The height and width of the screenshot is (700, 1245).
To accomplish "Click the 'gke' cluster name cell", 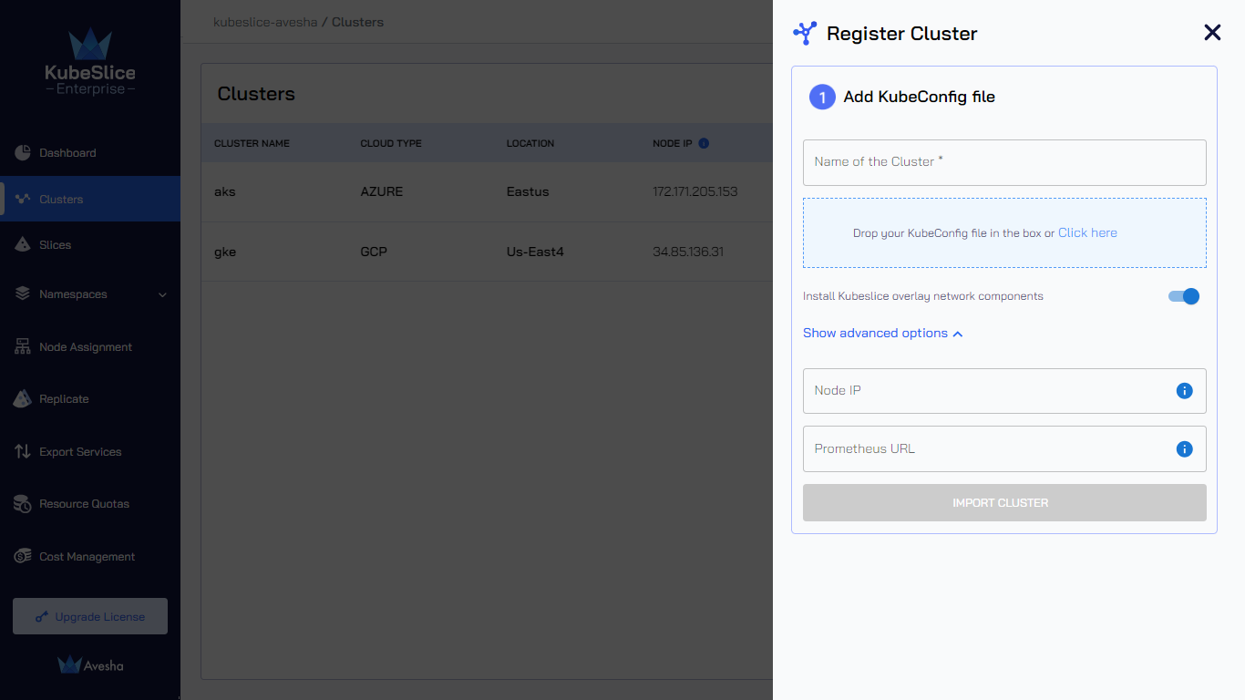I will point(225,252).
